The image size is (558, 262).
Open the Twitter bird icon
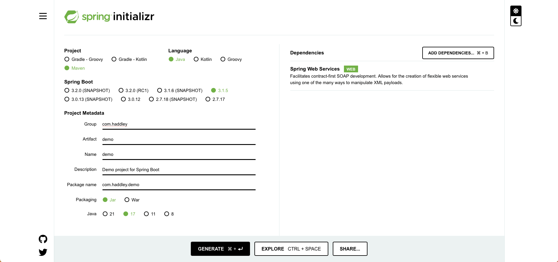click(x=43, y=252)
